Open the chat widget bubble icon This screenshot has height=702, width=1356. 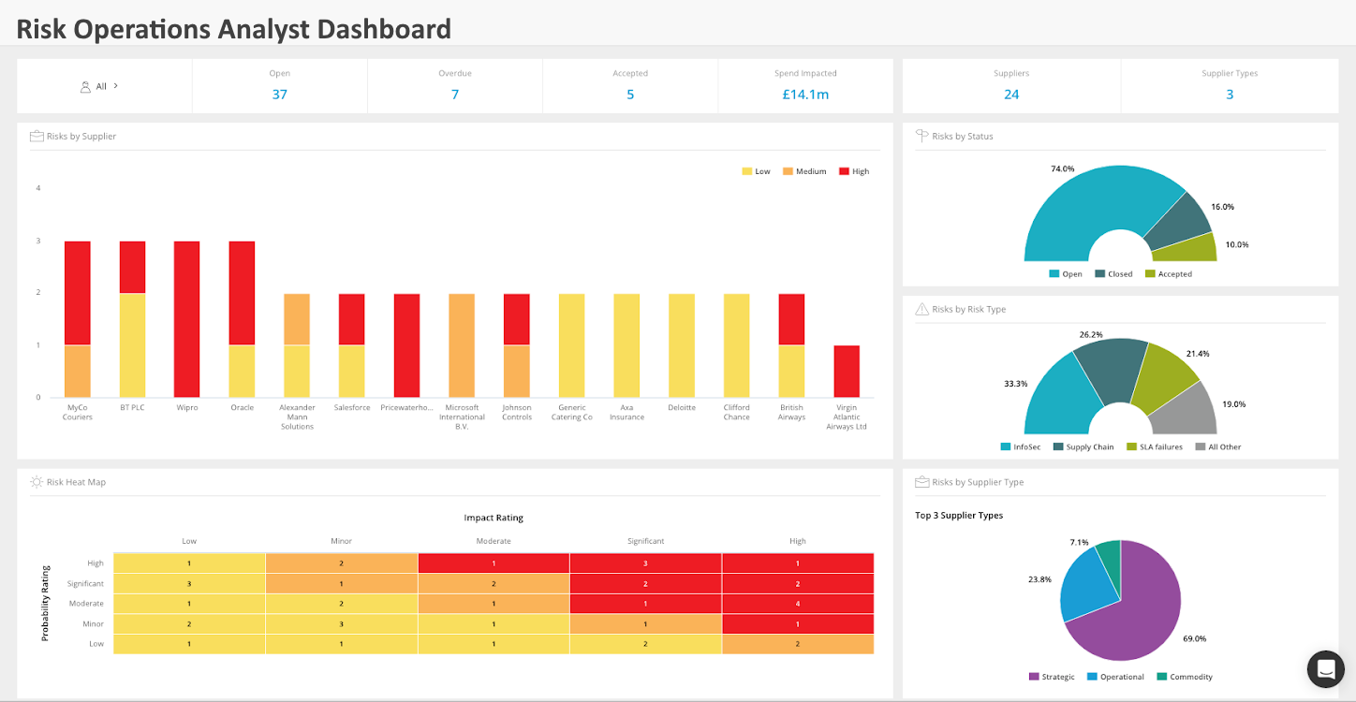[1325, 668]
